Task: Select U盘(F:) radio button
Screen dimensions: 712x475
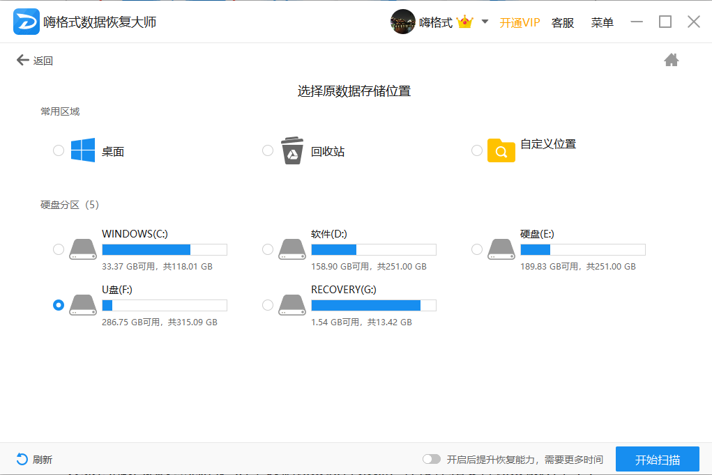Action: coord(59,305)
